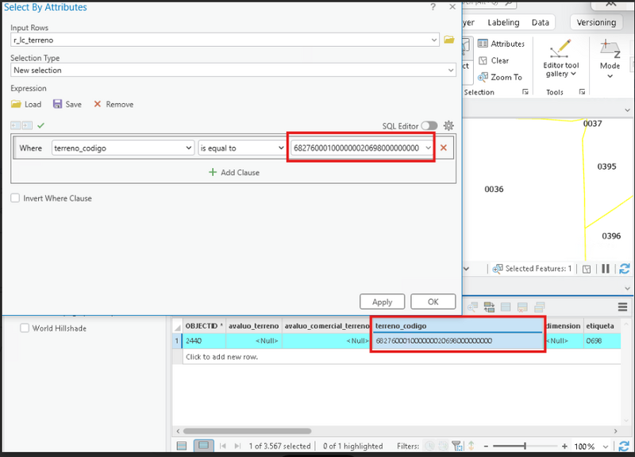Enable the World Hillshade layer checkbox
The height and width of the screenshot is (457, 635).
pyautogui.click(x=25, y=328)
